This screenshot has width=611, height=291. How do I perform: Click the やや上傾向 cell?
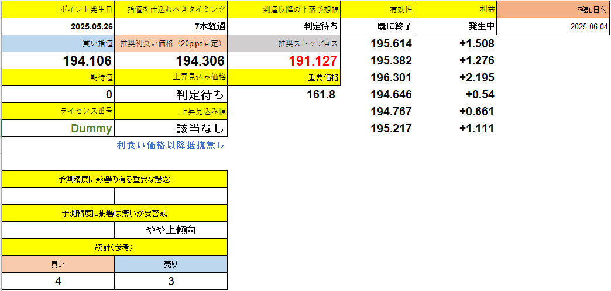click(x=171, y=230)
